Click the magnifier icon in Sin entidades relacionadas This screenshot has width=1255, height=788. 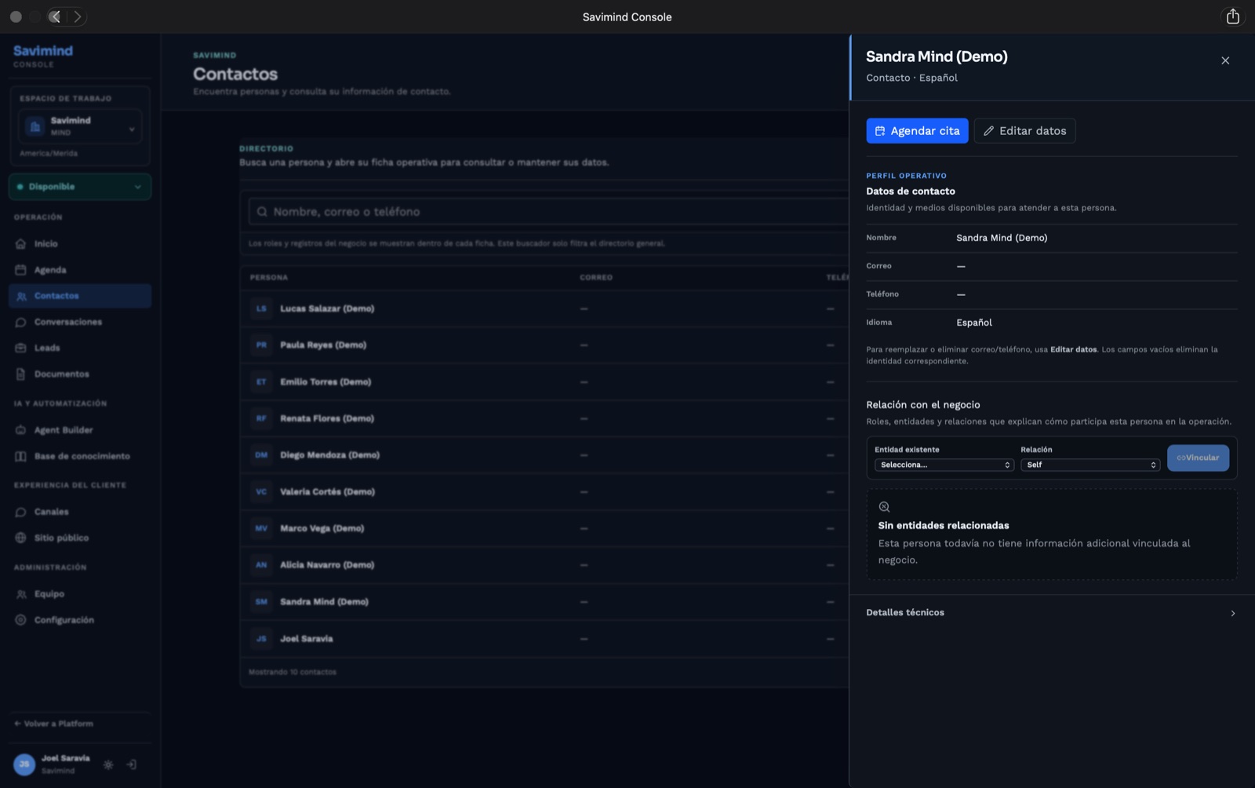[884, 507]
